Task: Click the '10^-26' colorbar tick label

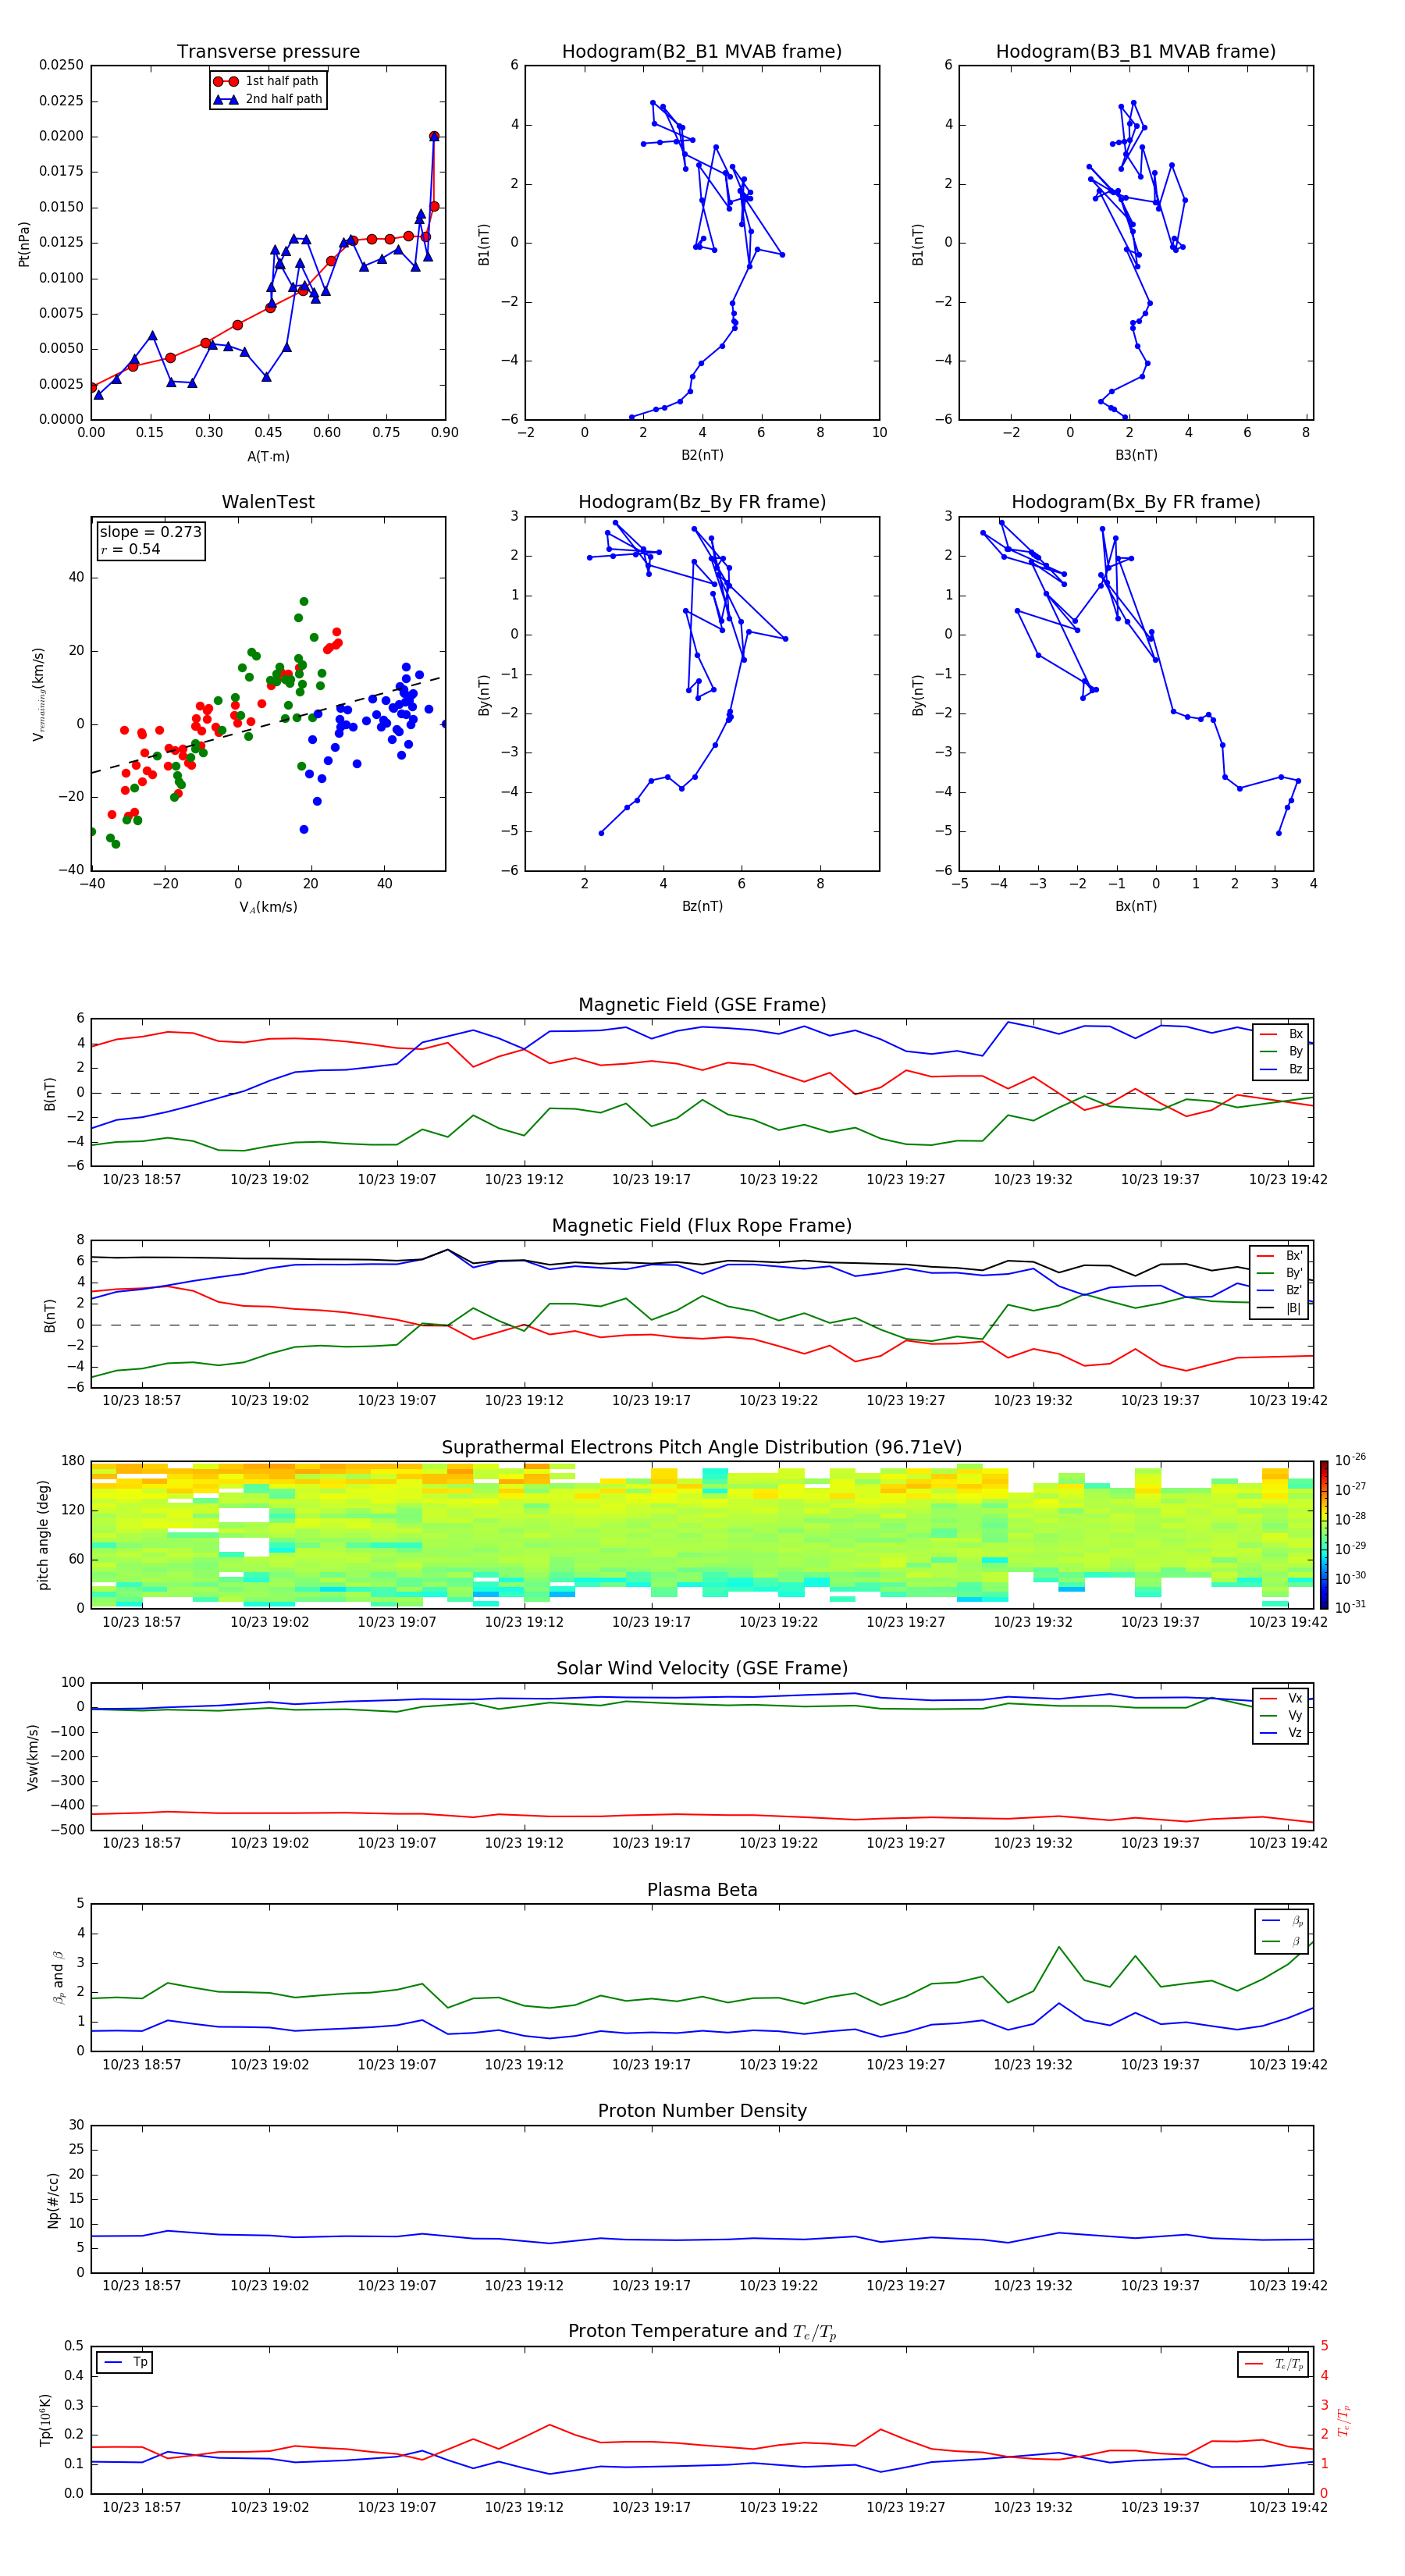Action: (1350, 1460)
